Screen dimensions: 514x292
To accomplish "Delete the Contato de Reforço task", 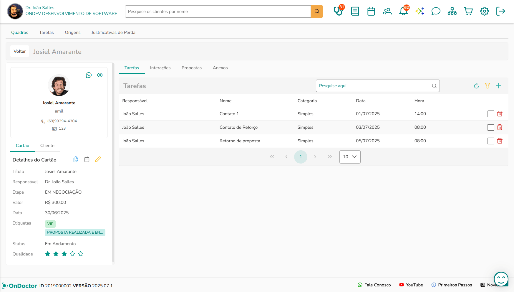I will coord(500,127).
